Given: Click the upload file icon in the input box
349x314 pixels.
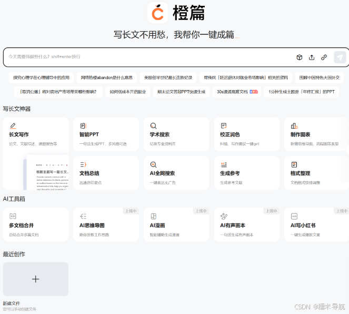Looking at the screenshot, I should point(312,57).
